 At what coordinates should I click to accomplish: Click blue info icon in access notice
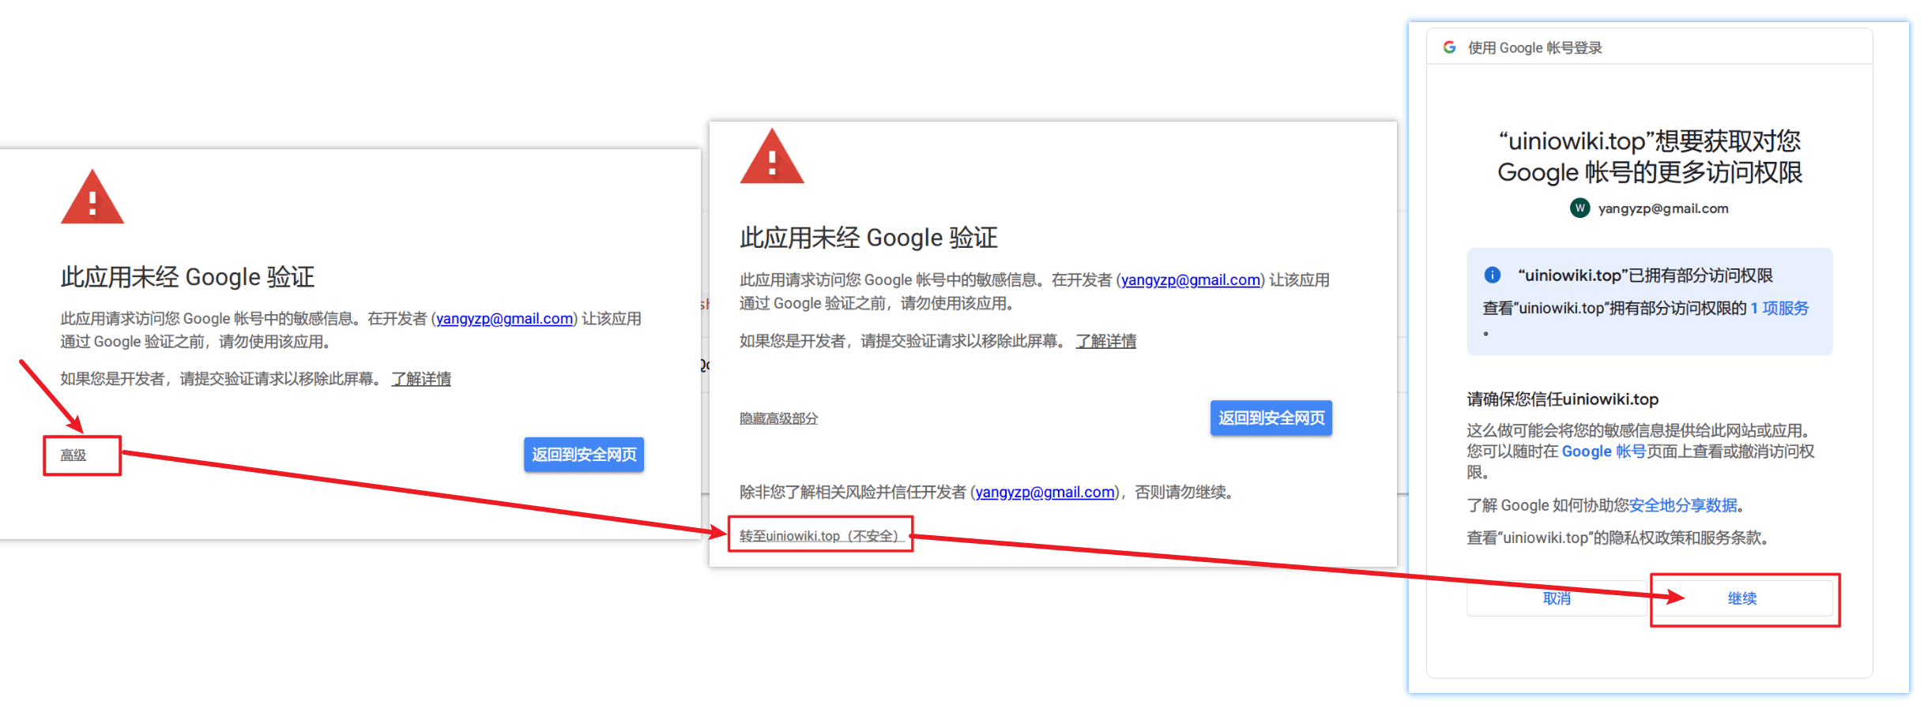pyautogui.click(x=1492, y=275)
